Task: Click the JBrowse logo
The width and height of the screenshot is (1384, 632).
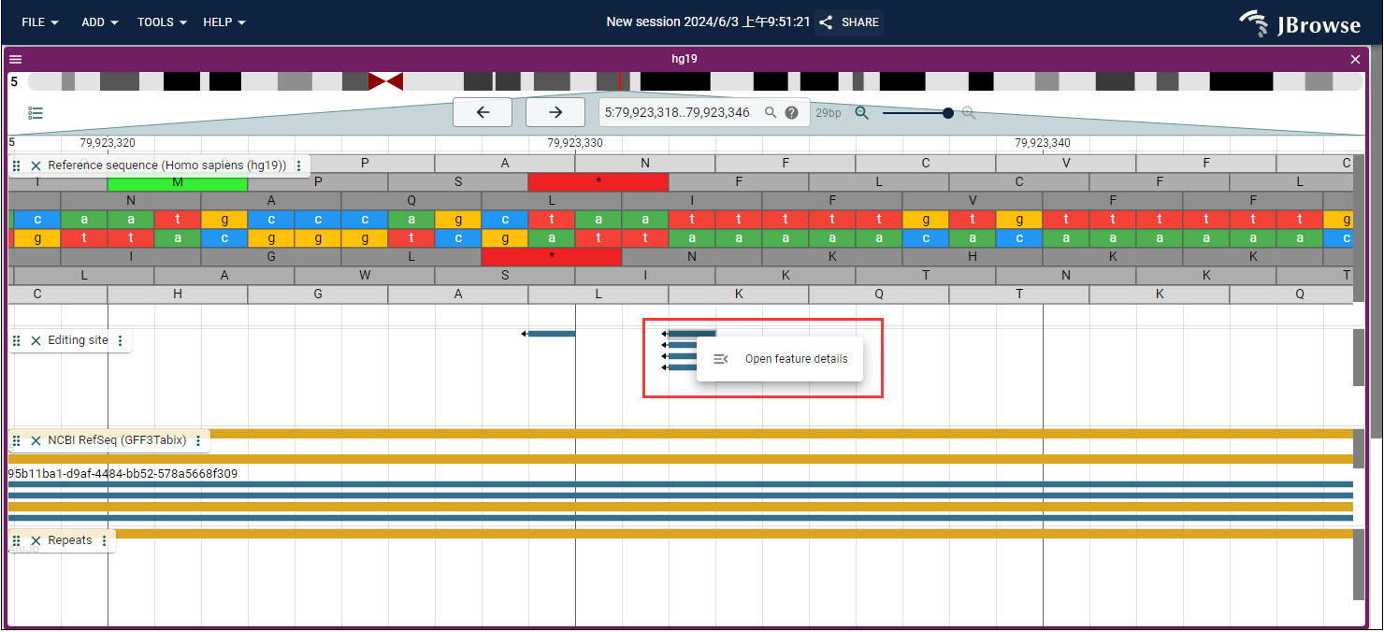Action: [x=1301, y=22]
